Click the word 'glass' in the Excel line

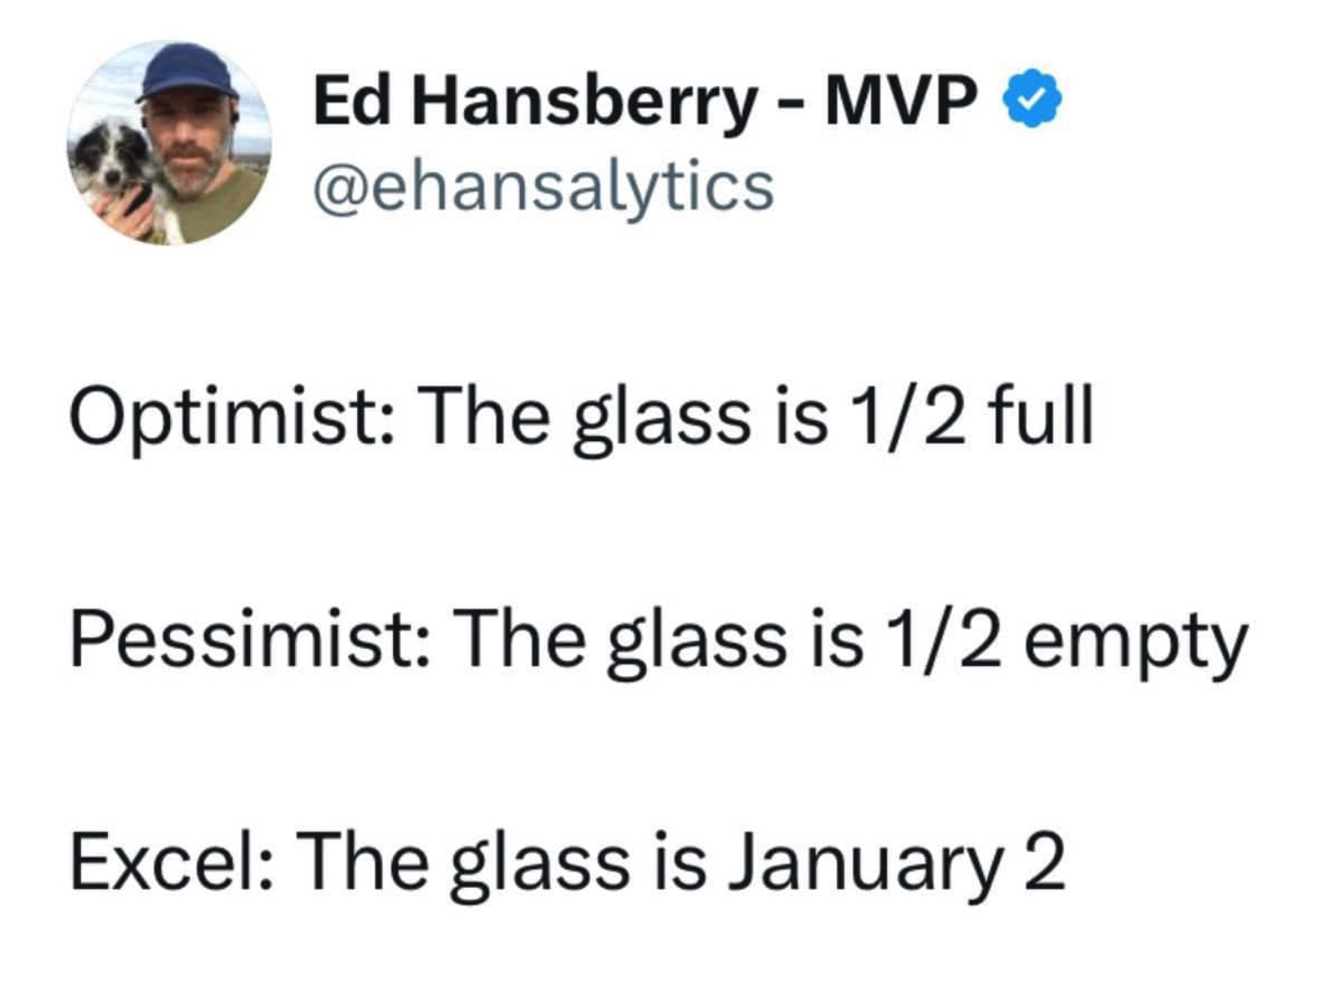pyautogui.click(x=541, y=865)
